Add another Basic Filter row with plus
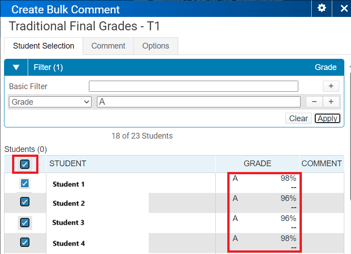Screen dimensions: 351x254 (x=331, y=86)
